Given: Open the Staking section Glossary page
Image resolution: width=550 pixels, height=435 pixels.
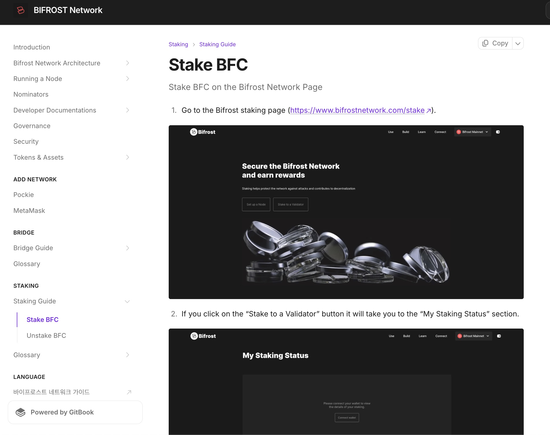Looking at the screenshot, I should (27, 355).
